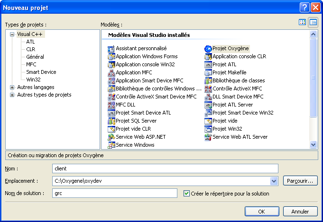
Task: Select the Application MFC template icon
Action: [111, 72]
